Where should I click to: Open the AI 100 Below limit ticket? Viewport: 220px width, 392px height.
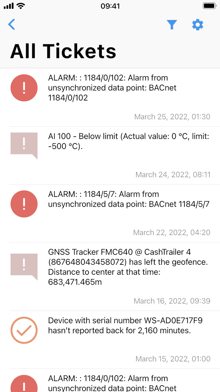pos(128,141)
